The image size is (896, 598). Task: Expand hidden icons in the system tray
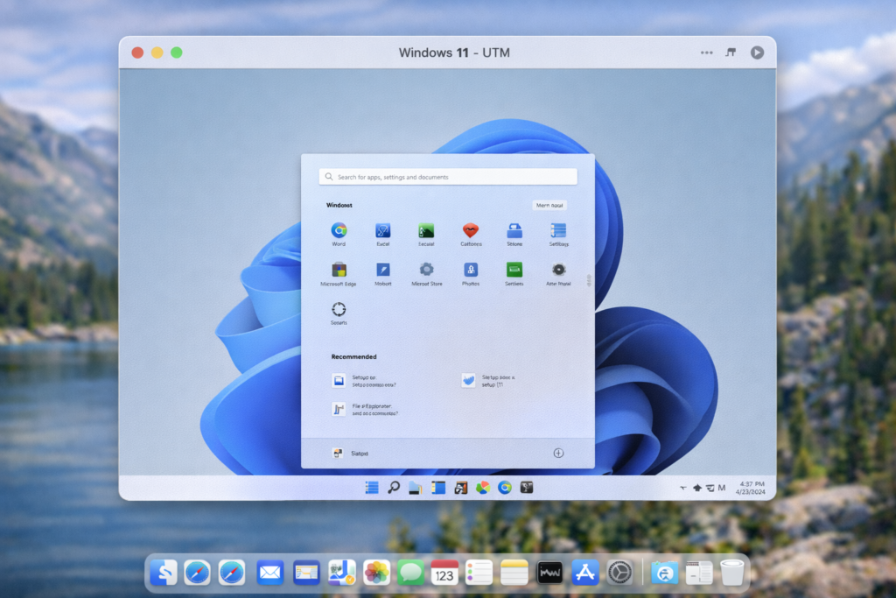click(x=684, y=487)
